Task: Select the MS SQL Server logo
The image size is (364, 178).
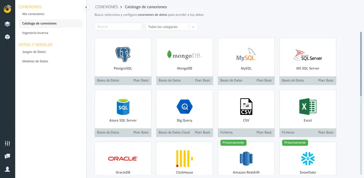Action: pos(308,55)
